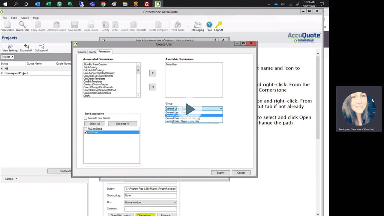The image size is (384, 216).
Task: Click the Shortcut key input field
Action: pyautogui.click(x=150, y=196)
